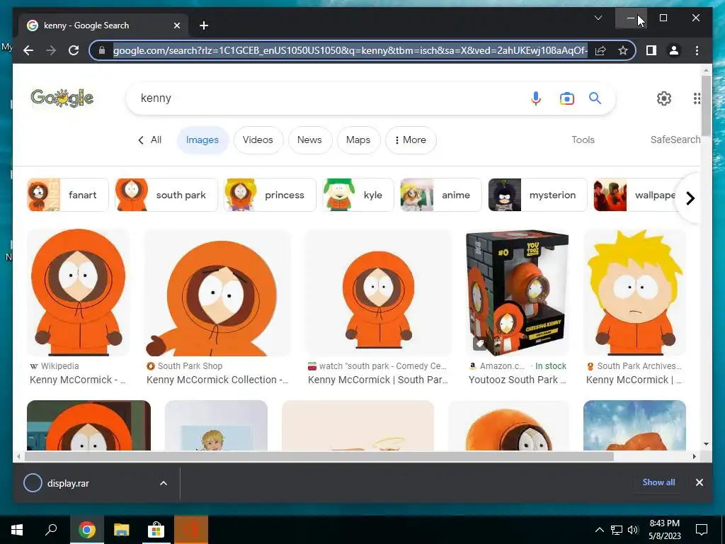The height and width of the screenshot is (544, 725).
Task: Open a new browser tab
Action: tap(204, 25)
